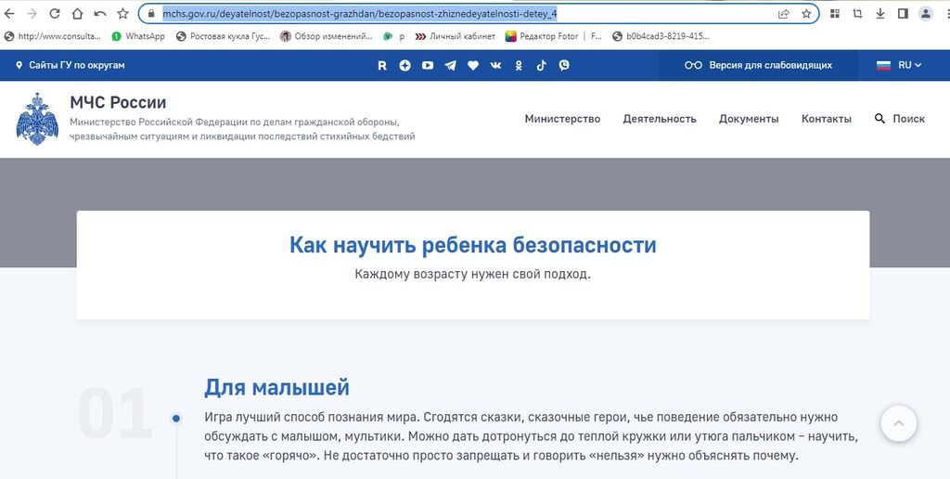Expand Сайты ГУ по округам list
Screen dimensions: 950x479
pos(70,65)
